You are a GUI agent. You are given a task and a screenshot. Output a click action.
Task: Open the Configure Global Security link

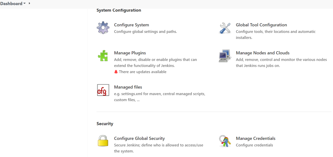click(139, 138)
